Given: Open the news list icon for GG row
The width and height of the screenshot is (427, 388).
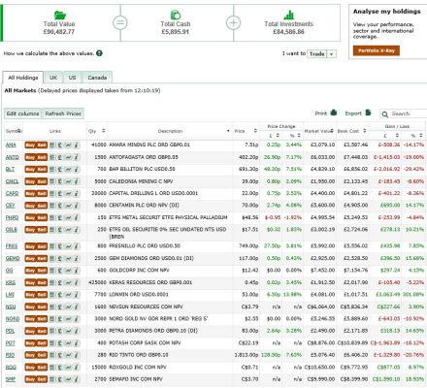Looking at the screenshot, I should [51, 271].
